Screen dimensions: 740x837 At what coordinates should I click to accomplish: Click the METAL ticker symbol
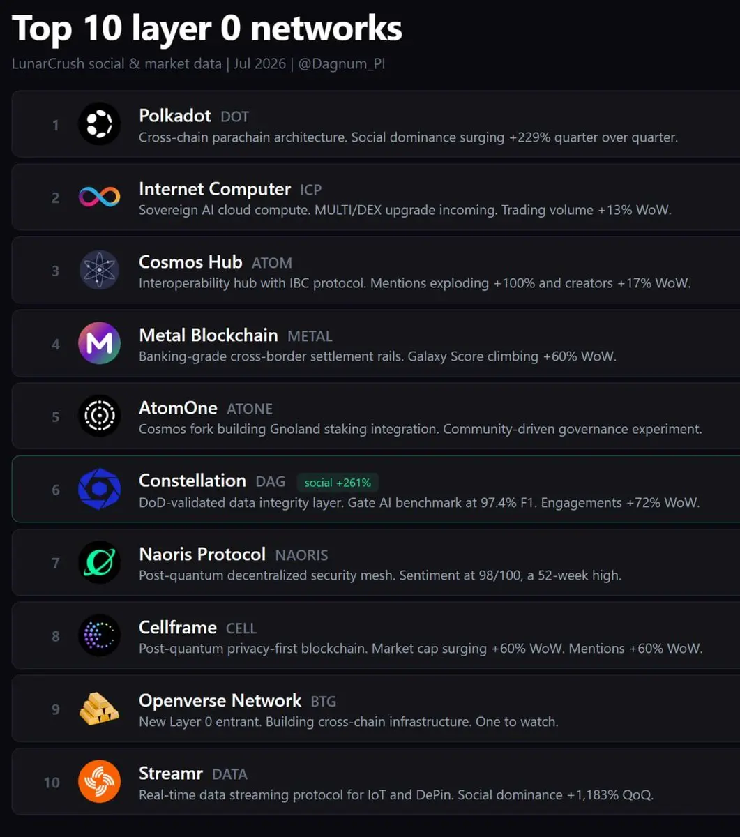pyautogui.click(x=310, y=336)
